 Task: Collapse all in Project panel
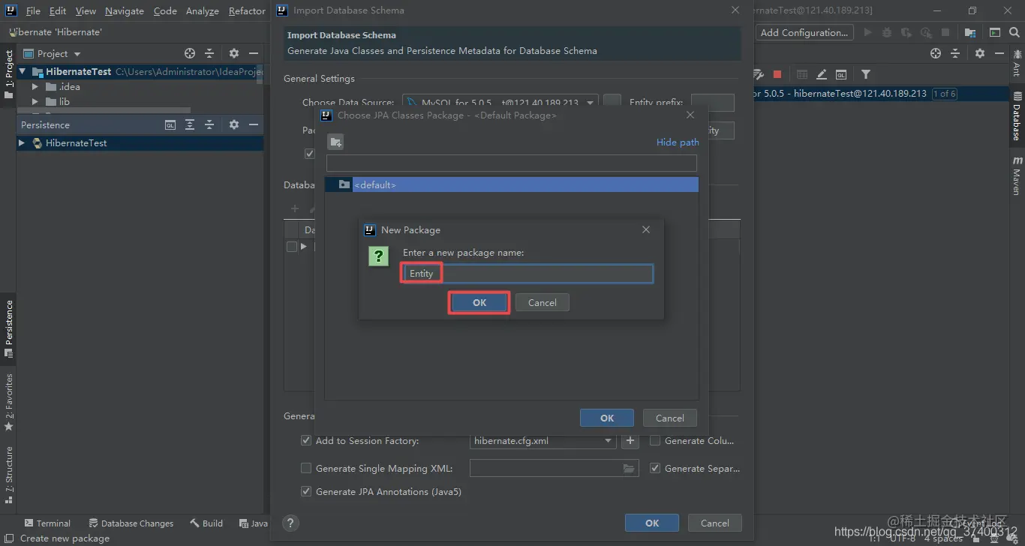pos(209,53)
